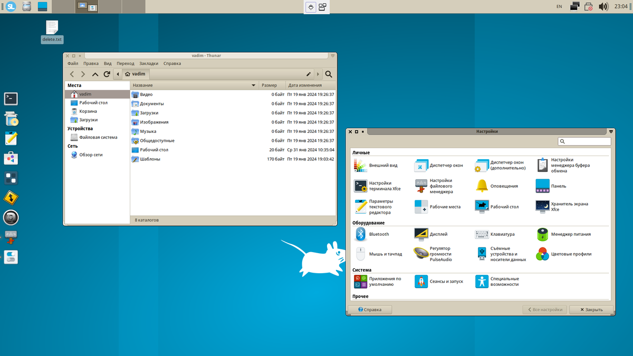Open the Переход menu in Thunar
This screenshot has width=633, height=356.
(x=126, y=63)
